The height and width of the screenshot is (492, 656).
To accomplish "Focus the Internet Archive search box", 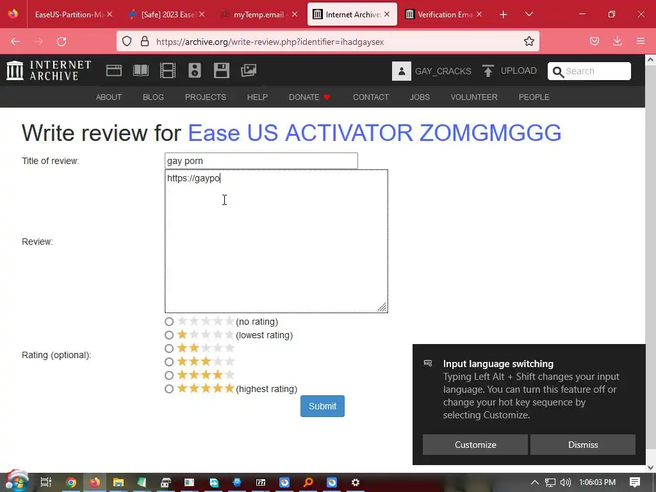I will tap(589, 71).
